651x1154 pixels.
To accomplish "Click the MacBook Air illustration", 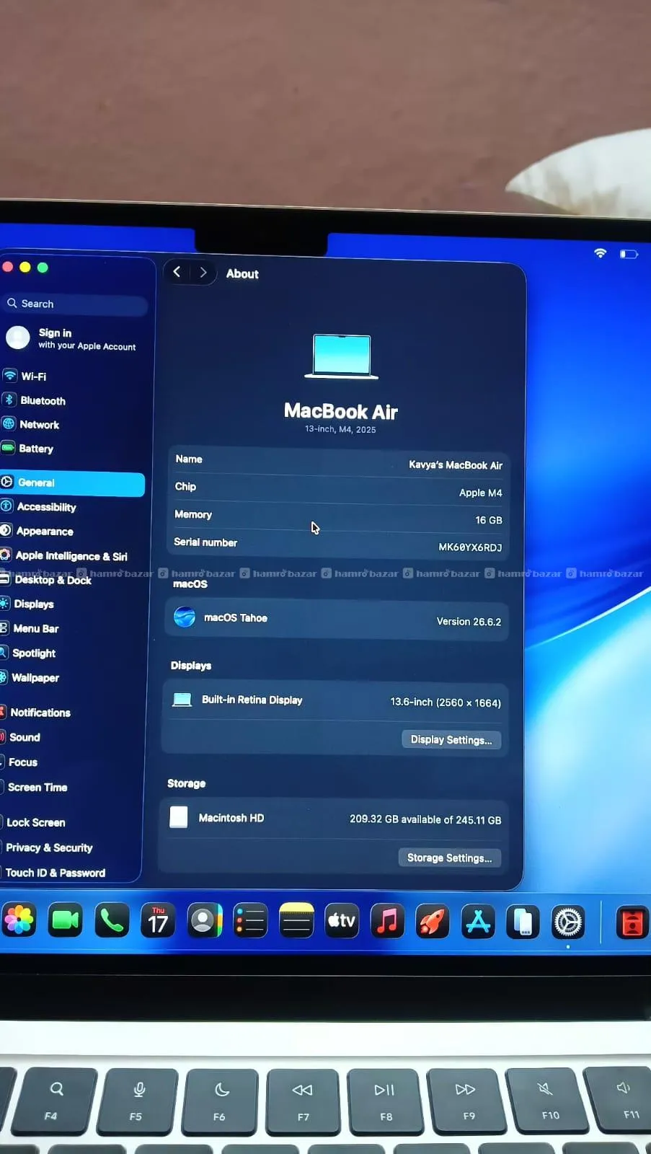I will tap(342, 356).
